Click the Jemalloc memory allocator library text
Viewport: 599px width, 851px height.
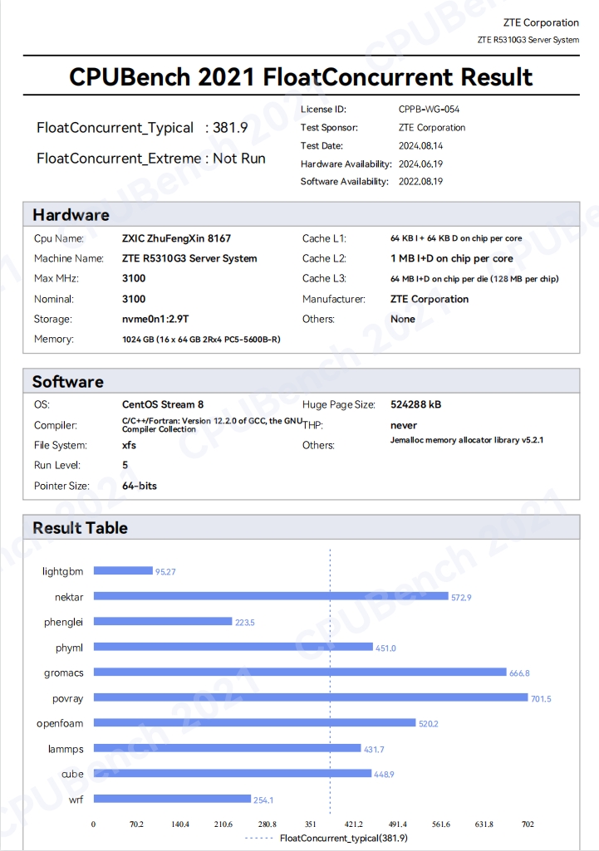coord(467,440)
